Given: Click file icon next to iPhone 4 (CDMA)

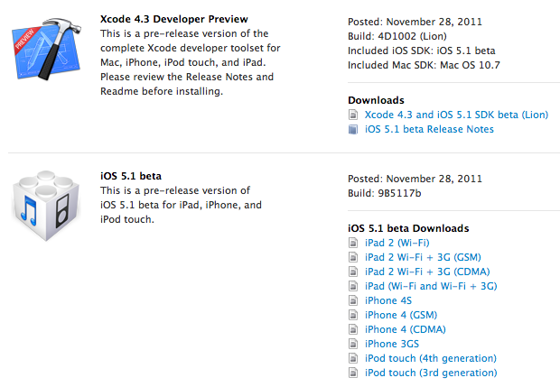Looking at the screenshot, I should click(x=353, y=330).
